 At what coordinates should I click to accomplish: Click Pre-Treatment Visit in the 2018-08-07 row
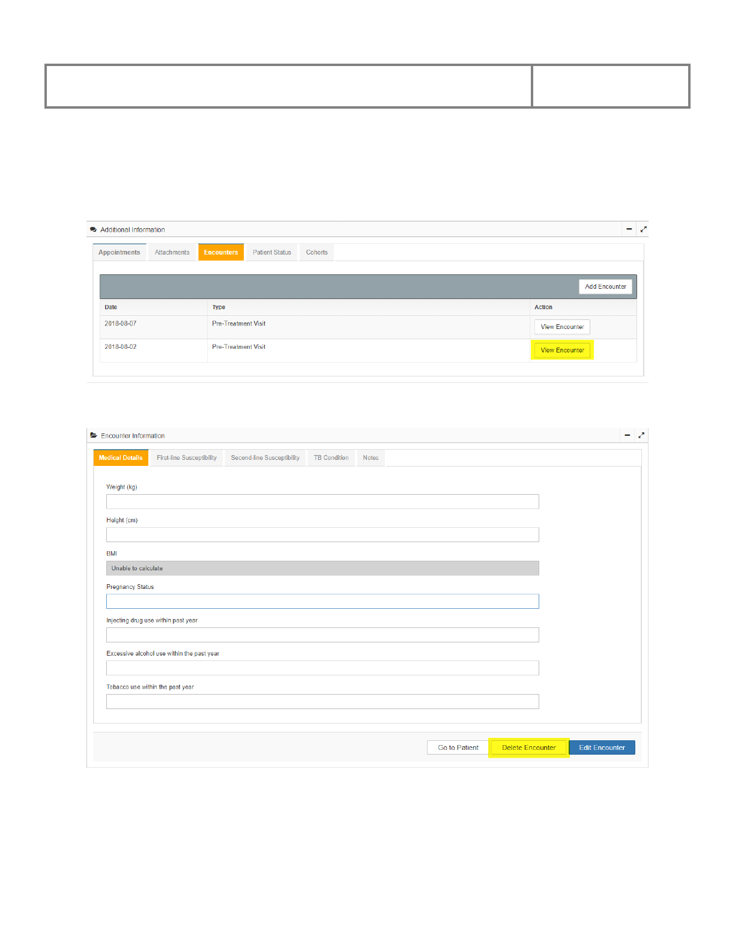pyautogui.click(x=238, y=324)
